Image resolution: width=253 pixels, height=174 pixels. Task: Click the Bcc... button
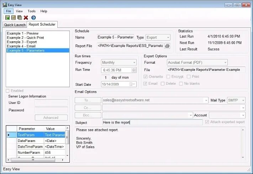click(x=88, y=115)
